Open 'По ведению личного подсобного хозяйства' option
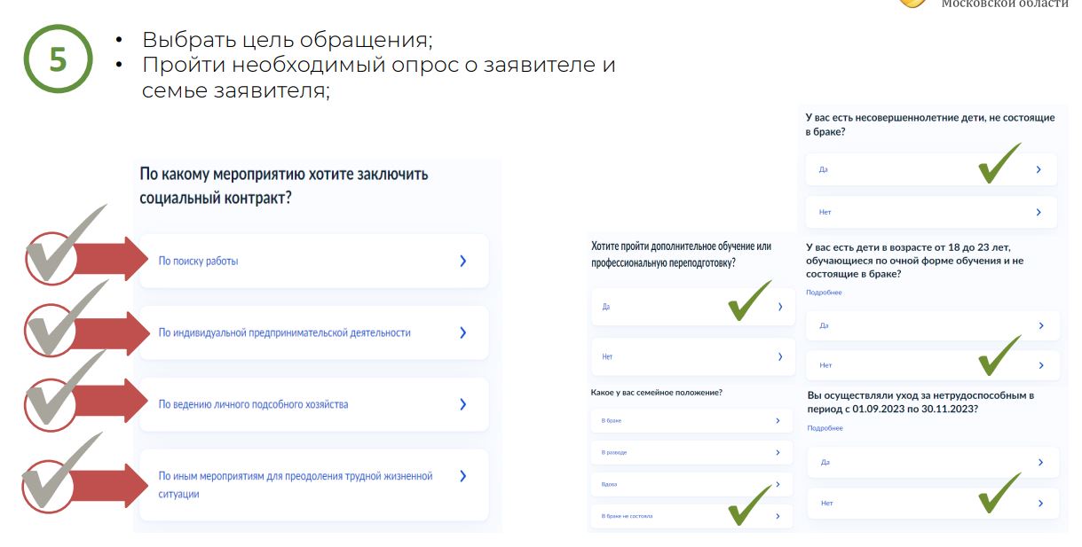Viewport: 1082px width, 547px height. (253, 404)
